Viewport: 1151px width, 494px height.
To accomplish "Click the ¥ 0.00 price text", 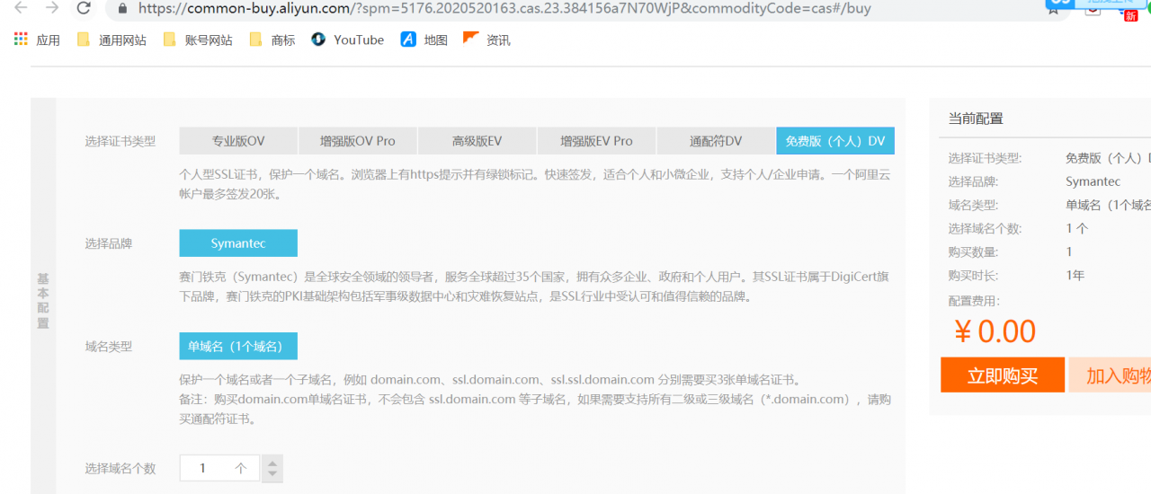I will click(x=995, y=331).
